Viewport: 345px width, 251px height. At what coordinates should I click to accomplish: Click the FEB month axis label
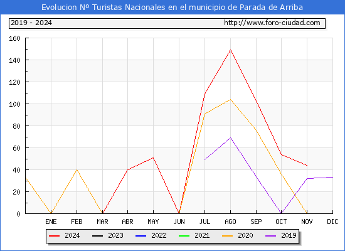[x=77, y=222]
